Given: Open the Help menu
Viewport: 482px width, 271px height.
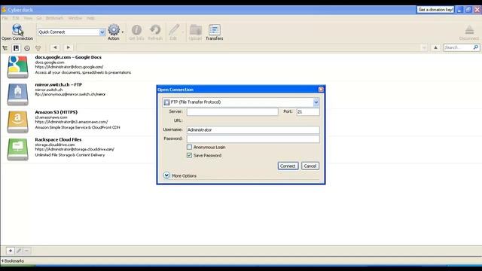Looking at the screenshot, I should pos(90,18).
